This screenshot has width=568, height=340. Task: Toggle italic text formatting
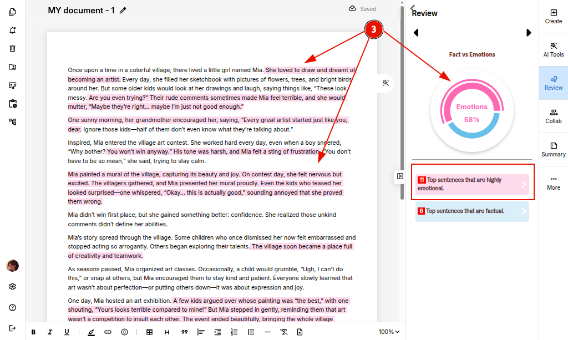click(x=50, y=332)
